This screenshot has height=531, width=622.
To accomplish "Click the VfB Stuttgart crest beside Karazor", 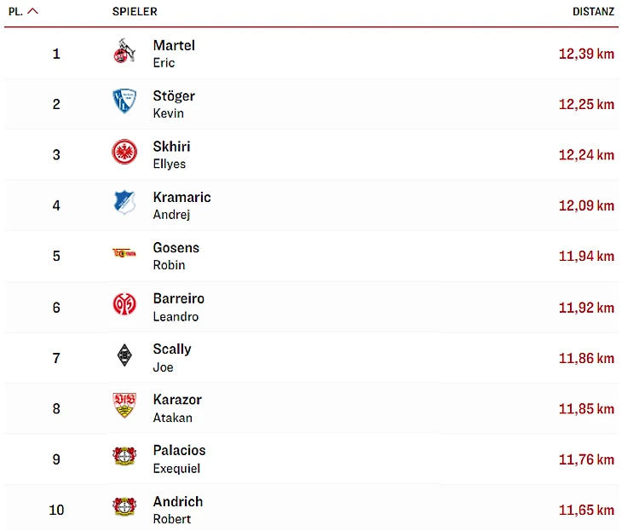I will point(124,407).
